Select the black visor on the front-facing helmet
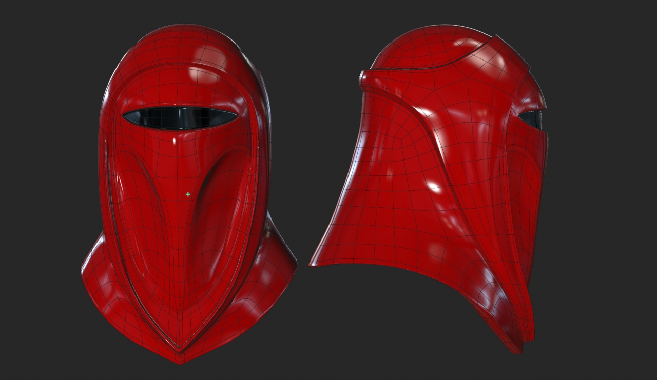Image resolution: width=657 pixels, height=380 pixels. tap(180, 118)
